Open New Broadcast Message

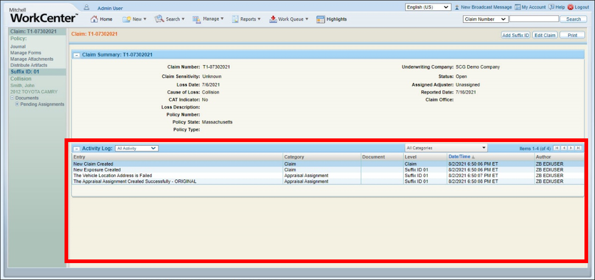483,7
